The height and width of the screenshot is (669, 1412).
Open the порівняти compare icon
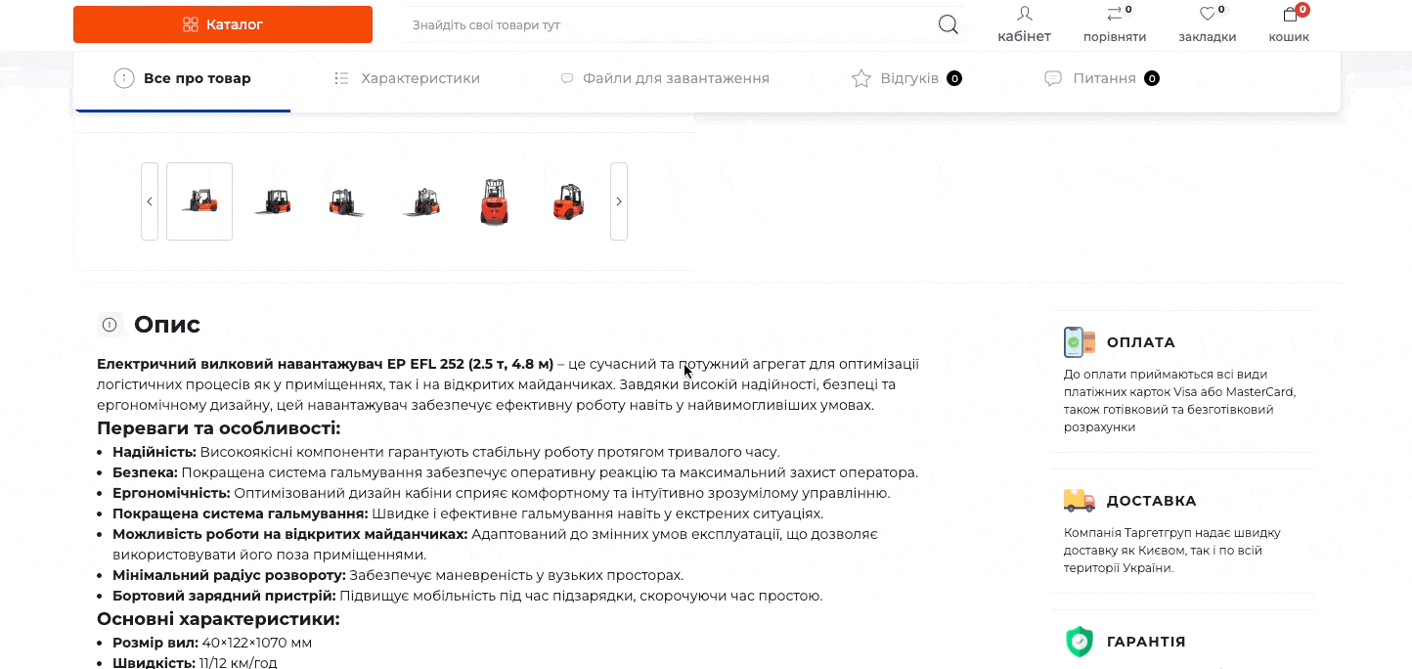point(1114,14)
